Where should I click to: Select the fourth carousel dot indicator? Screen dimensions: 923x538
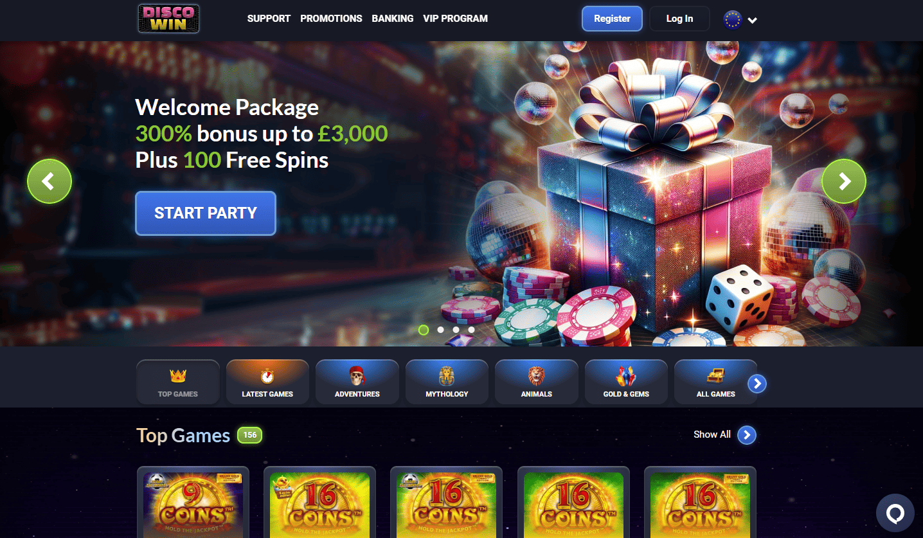[471, 330]
